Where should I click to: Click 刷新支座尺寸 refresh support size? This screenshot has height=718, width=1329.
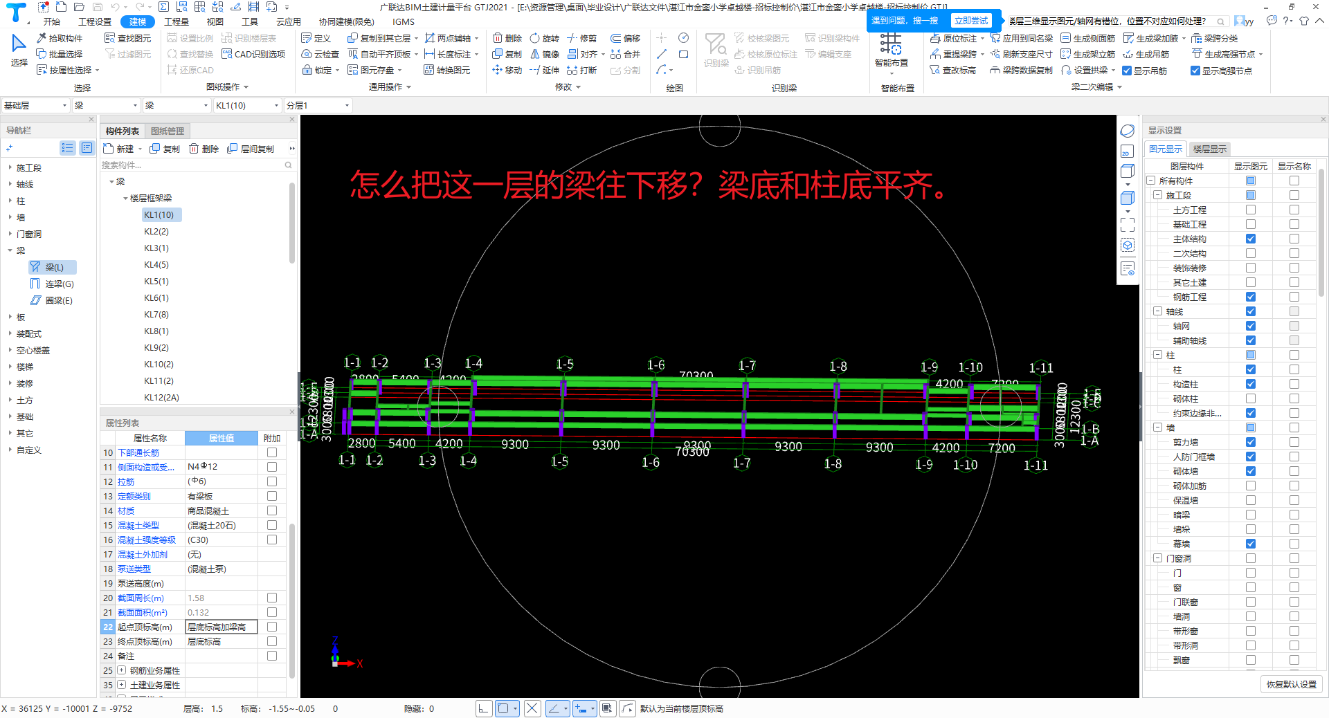(1021, 54)
